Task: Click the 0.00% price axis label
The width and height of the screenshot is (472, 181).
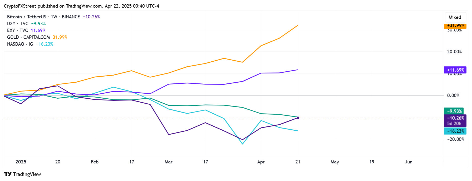Action: pos(453,95)
